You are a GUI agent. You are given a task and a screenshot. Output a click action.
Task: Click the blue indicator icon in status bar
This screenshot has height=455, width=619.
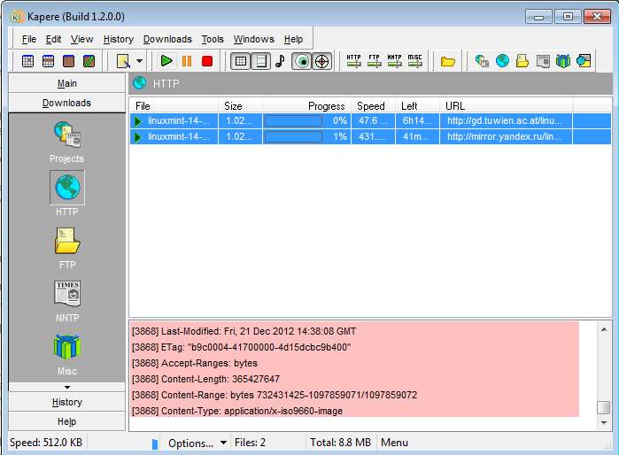155,444
